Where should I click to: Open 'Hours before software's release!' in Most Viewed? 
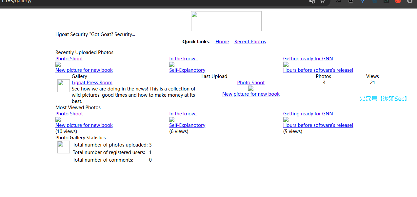point(318,125)
